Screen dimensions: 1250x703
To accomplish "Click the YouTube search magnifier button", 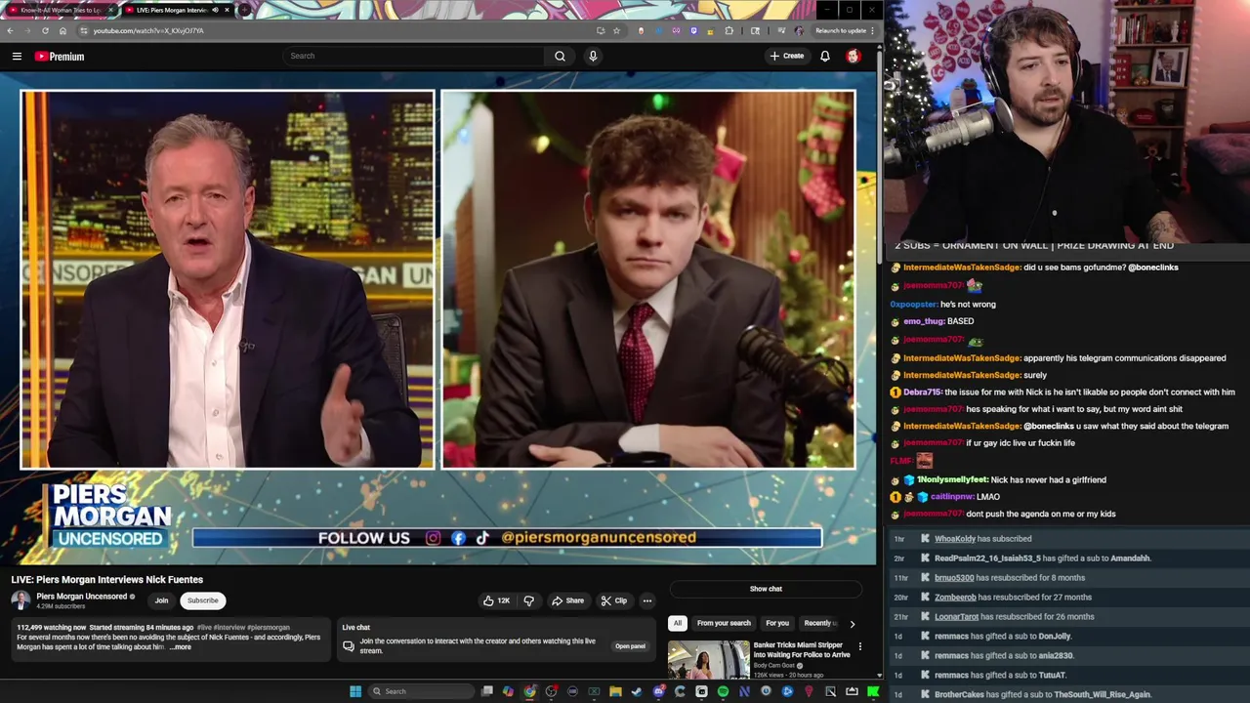I will coord(560,56).
